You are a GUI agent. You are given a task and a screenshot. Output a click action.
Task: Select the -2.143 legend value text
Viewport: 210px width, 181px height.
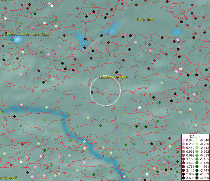(204, 170)
